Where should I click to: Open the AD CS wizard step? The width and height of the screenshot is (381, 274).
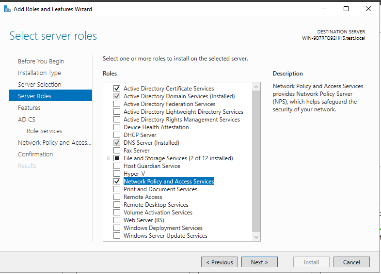(x=27, y=120)
